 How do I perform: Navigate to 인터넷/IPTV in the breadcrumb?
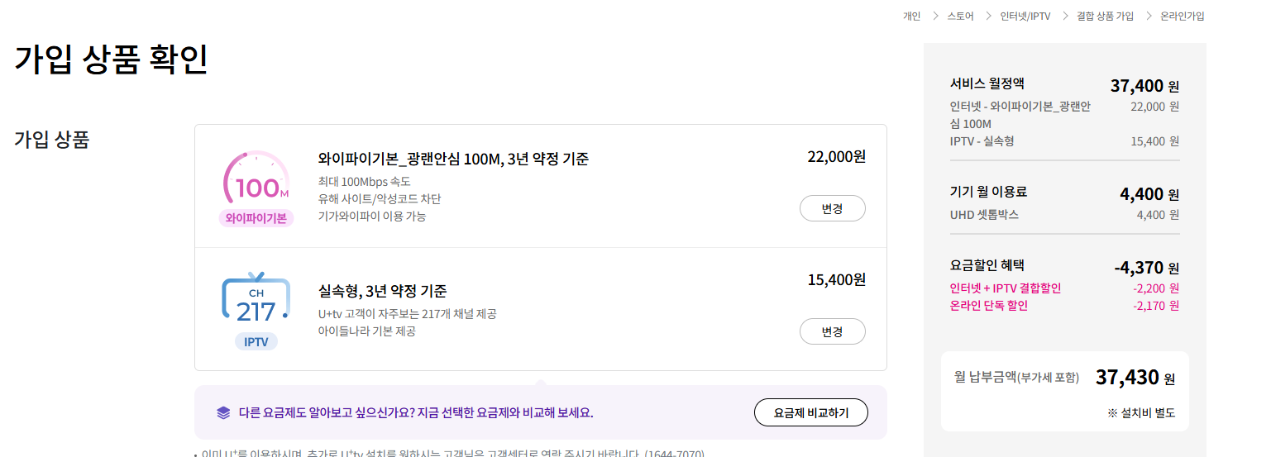pyautogui.click(x=1025, y=16)
